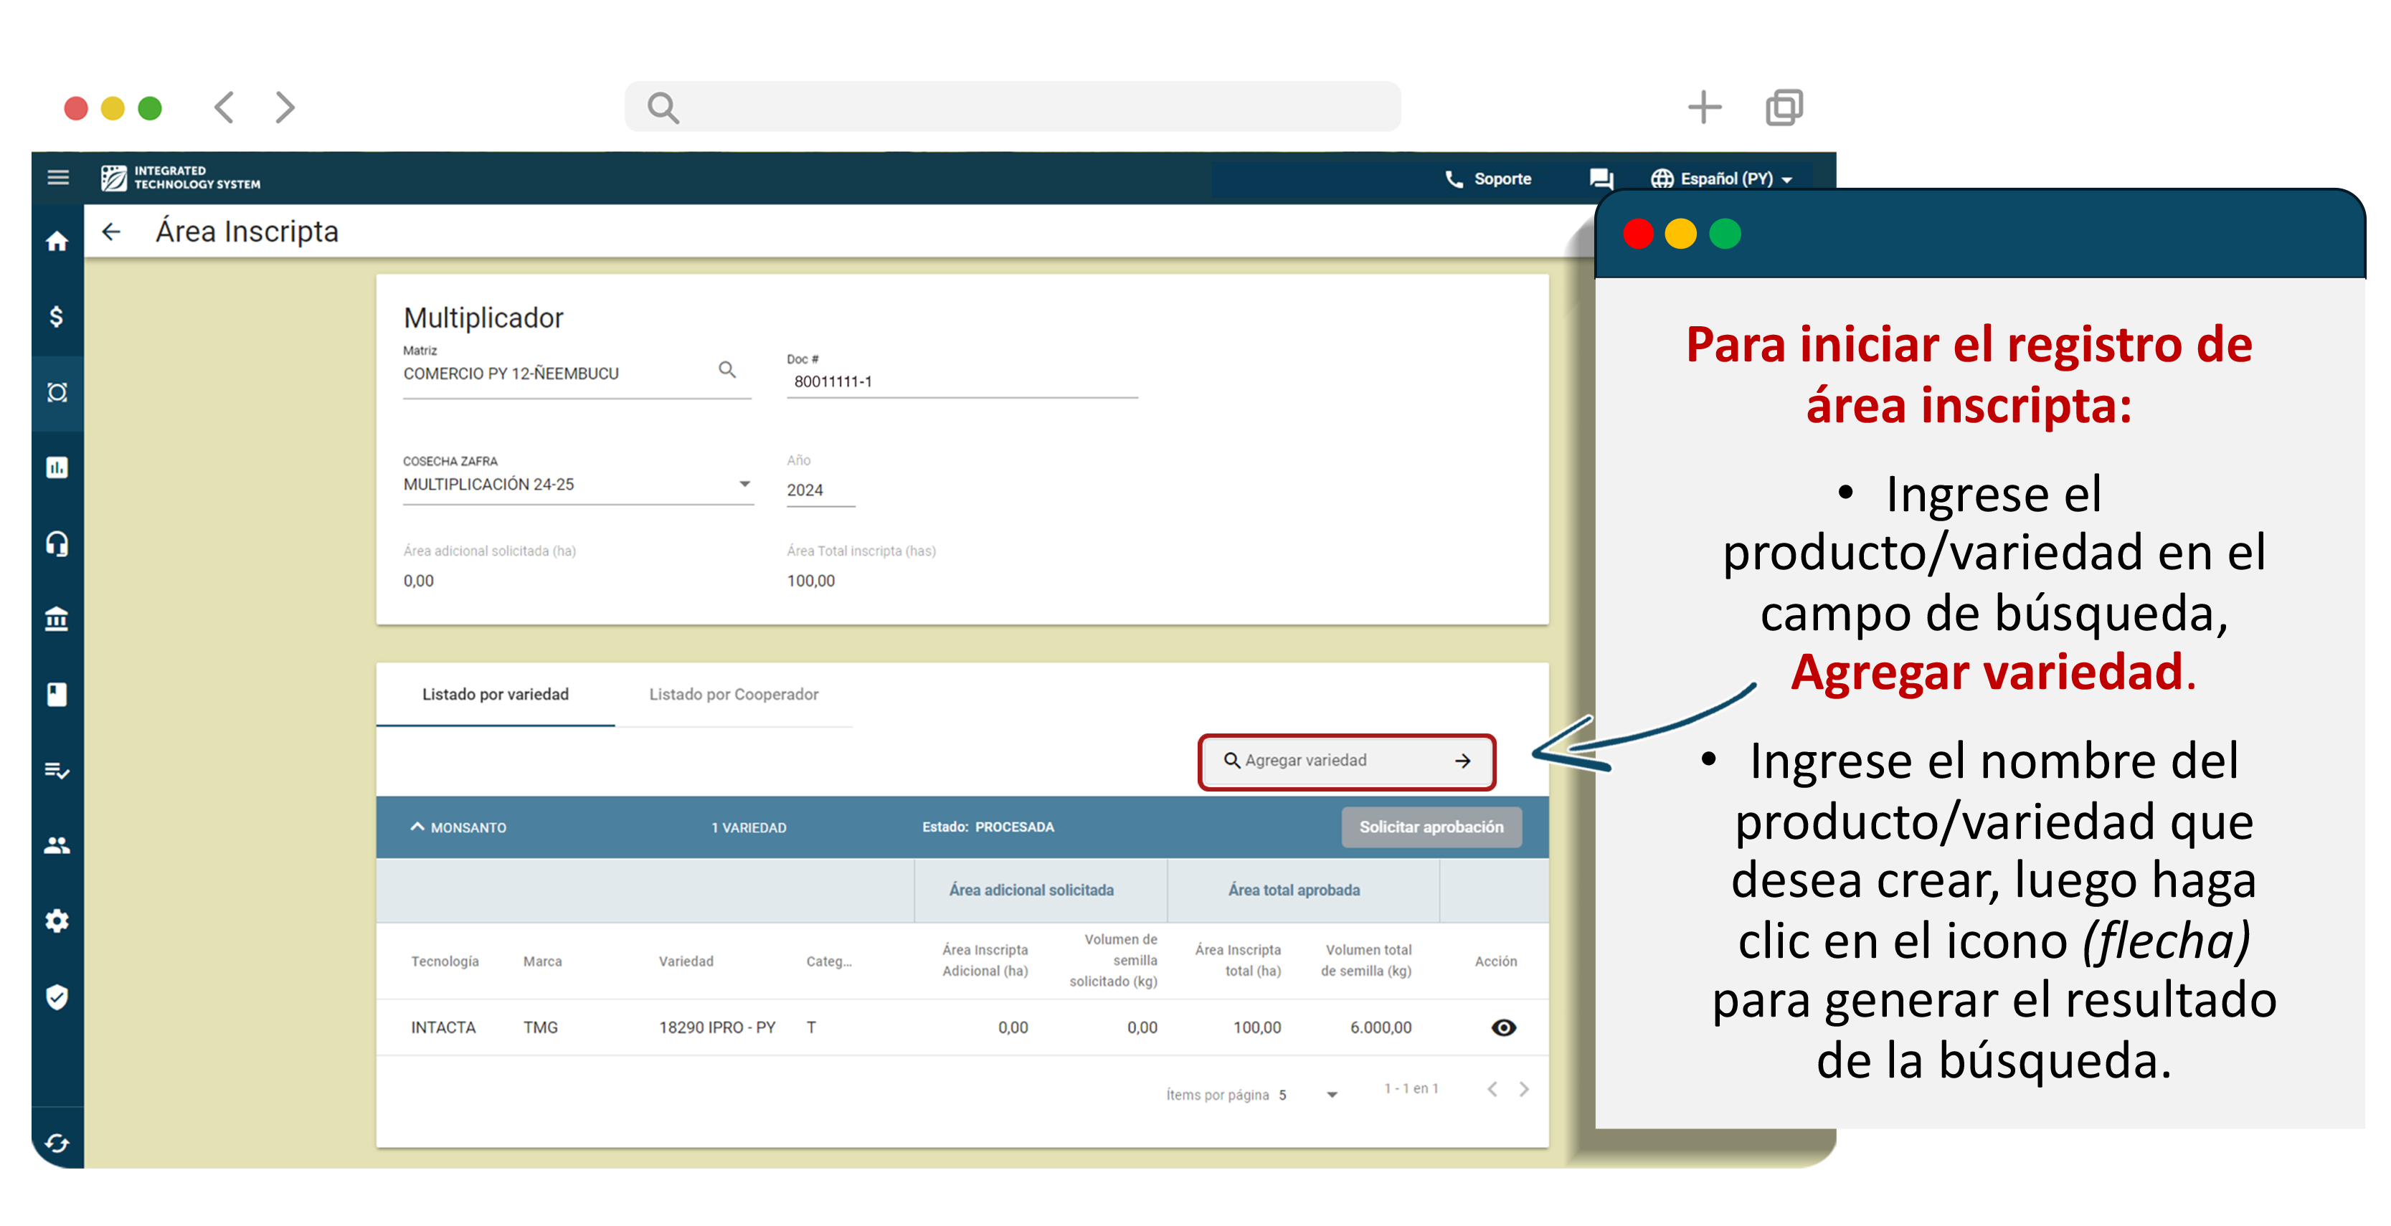Screen dimensions: 2391x1226
Task: Open the settings gear in sidebar
Action: 57,921
